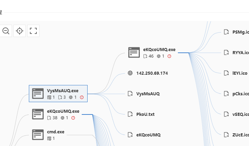This screenshot has height=146, width=249.
Task: Click the PkoU.txt file name
Action: pyautogui.click(x=146, y=114)
